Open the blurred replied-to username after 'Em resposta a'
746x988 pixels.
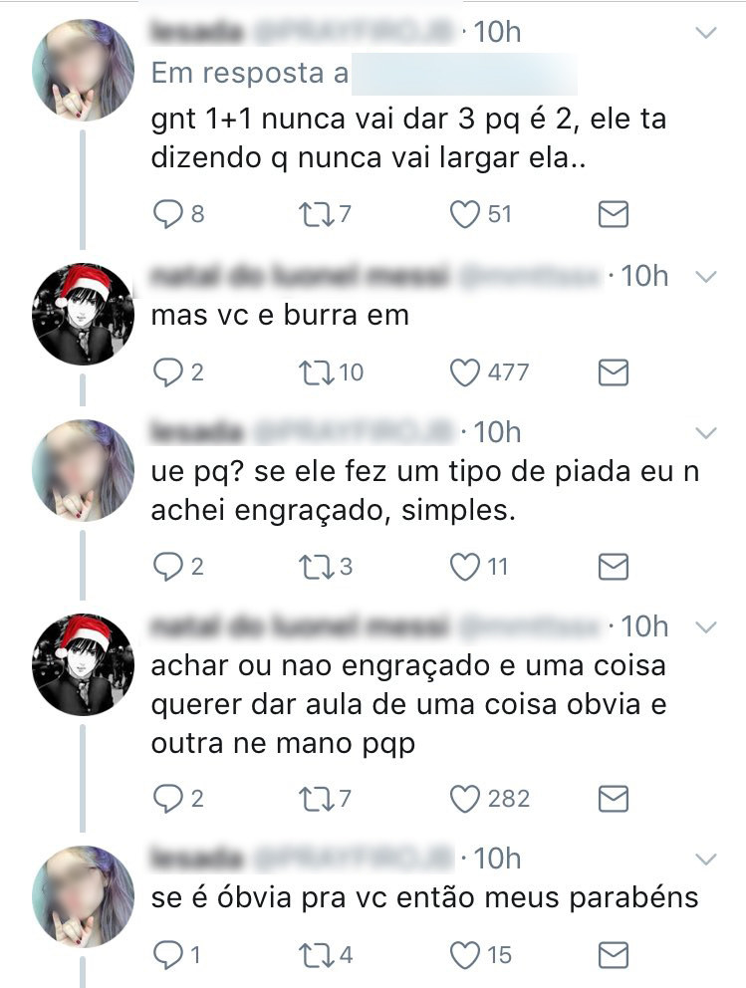(464, 74)
